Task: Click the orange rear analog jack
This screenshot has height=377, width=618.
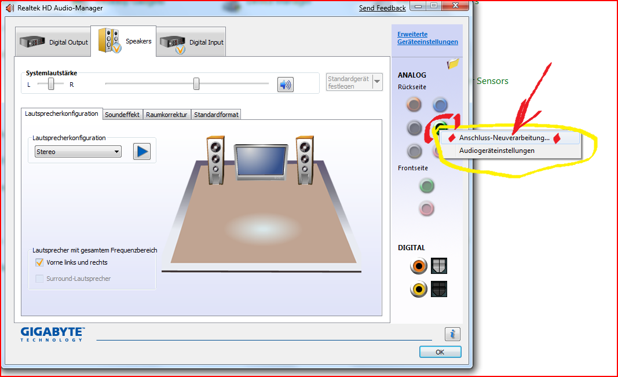Action: point(414,104)
